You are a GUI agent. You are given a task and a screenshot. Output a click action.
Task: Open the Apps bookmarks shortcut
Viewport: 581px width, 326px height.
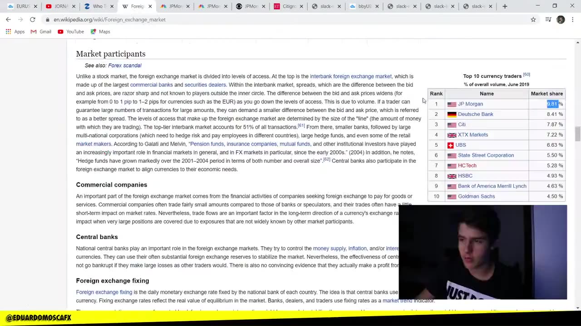tap(15, 32)
